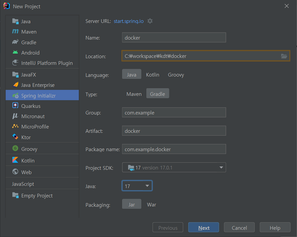Select MicroProfile in the generators list
297x237 pixels.
pos(42,127)
